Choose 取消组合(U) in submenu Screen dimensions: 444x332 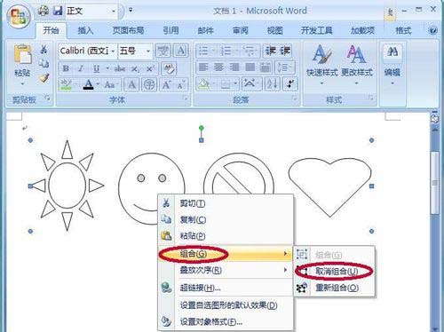pyautogui.click(x=335, y=271)
